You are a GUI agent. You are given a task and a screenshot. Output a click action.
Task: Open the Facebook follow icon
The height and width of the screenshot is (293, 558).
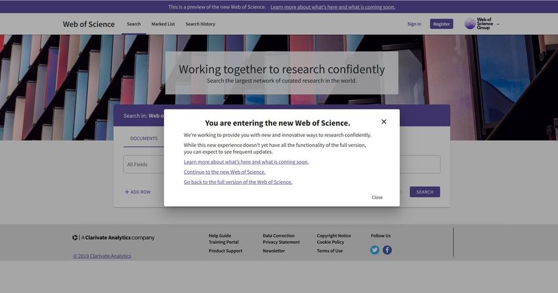(387, 250)
